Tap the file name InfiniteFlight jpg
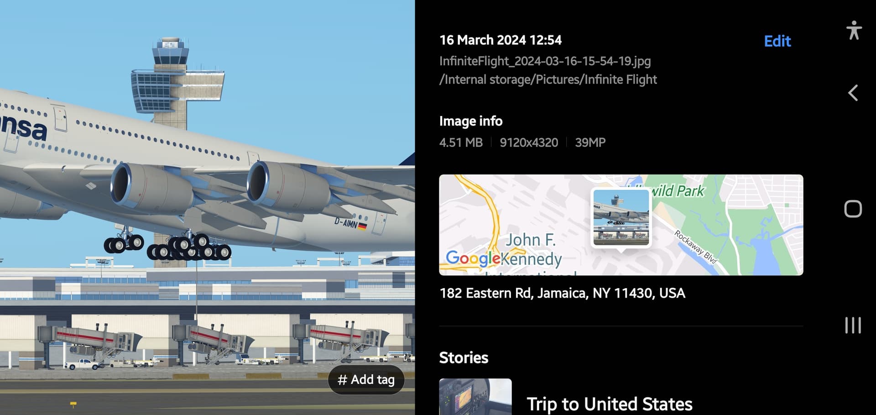 (x=545, y=61)
